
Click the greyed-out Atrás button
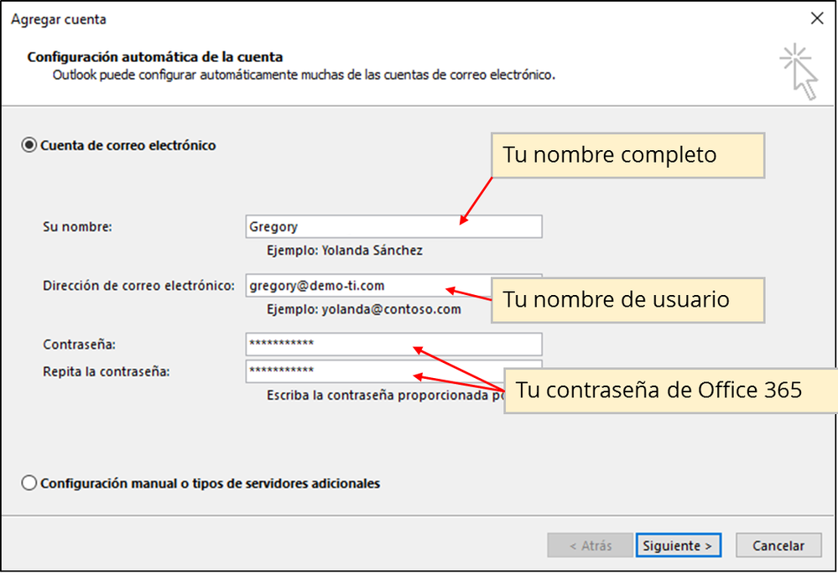point(590,546)
